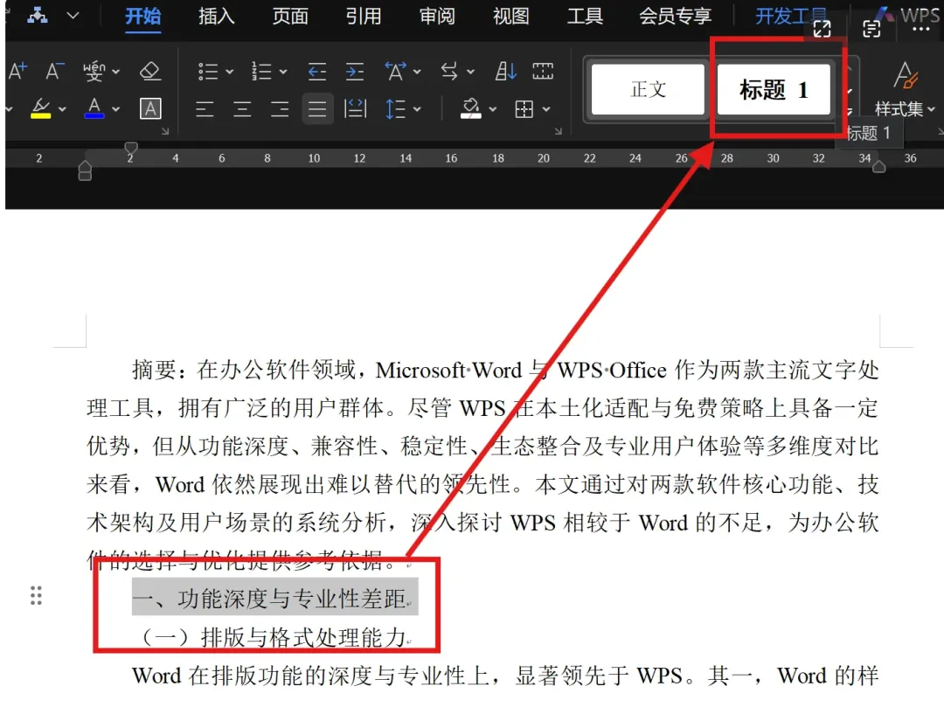Apply borders using the grid icon
The width and height of the screenshot is (944, 714).
click(524, 109)
